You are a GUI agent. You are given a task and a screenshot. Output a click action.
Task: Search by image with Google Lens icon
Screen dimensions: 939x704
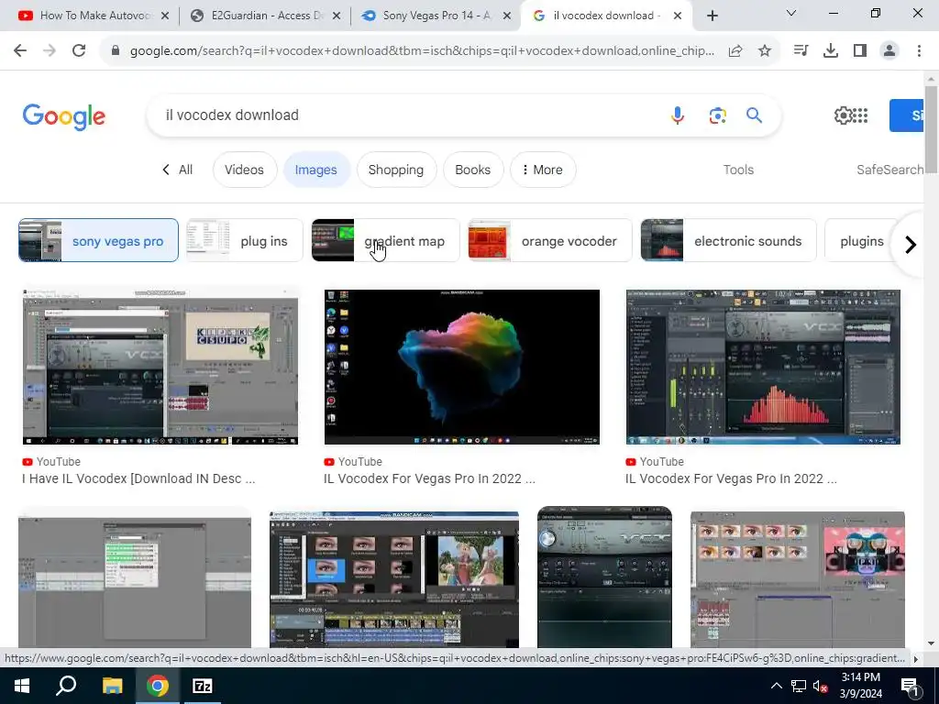717,115
